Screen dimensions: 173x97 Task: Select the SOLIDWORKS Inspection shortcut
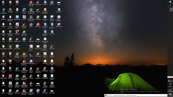pyautogui.click(x=24, y=92)
